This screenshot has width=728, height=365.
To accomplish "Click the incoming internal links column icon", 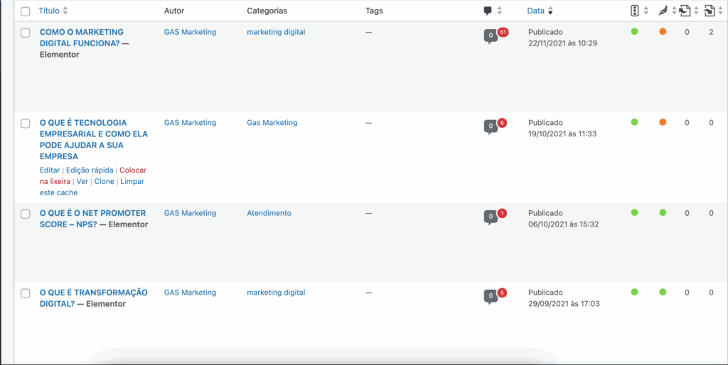I will point(709,11).
